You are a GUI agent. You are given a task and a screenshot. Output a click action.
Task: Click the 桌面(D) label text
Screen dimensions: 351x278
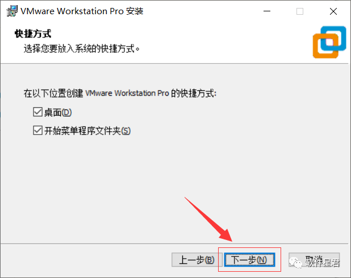(x=58, y=112)
